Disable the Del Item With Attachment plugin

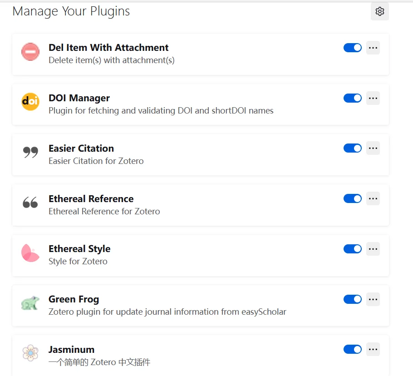(x=352, y=48)
